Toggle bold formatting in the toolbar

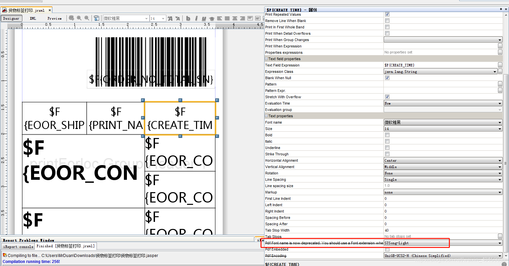point(188,18)
